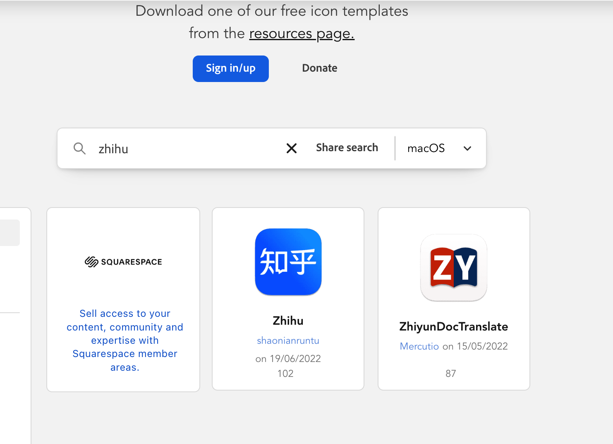Open the Zhihu app icon

click(x=288, y=262)
